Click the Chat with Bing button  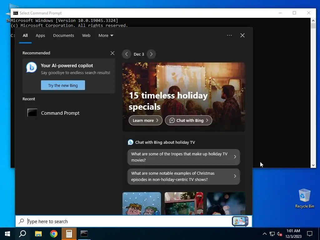188,120
